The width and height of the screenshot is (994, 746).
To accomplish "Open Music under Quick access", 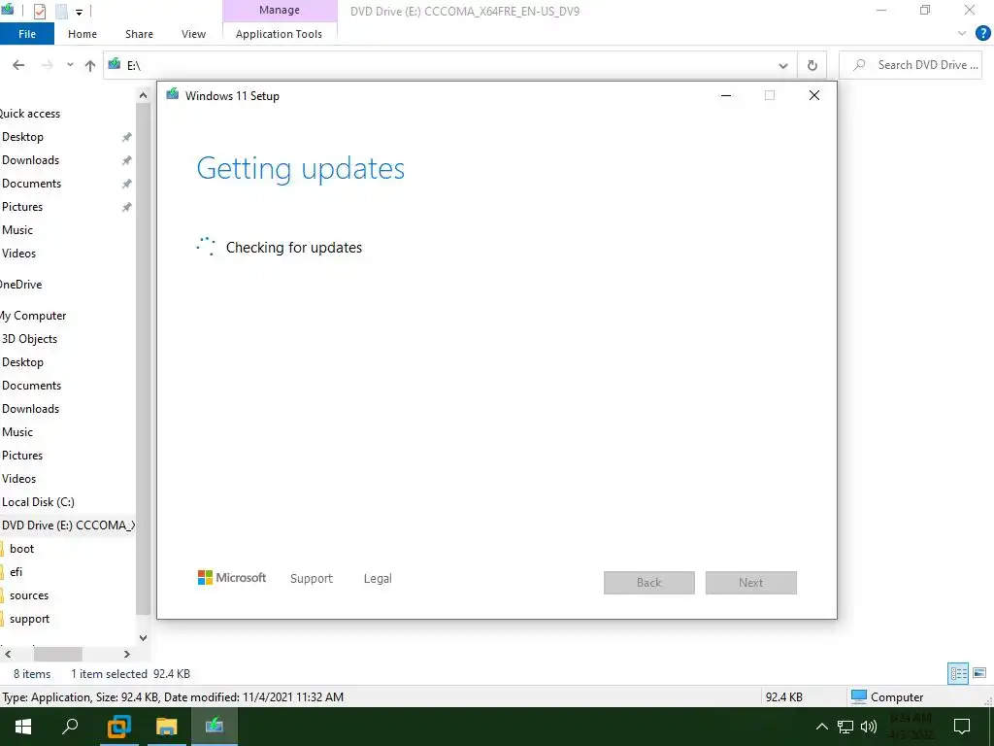I will (17, 230).
